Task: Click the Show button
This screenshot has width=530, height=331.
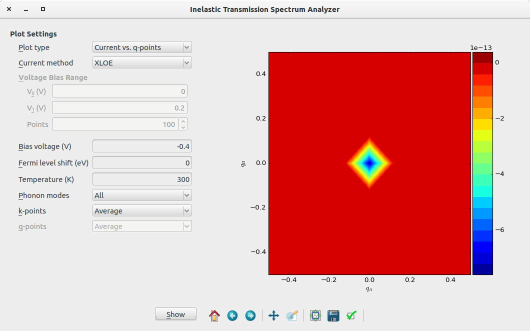Action: point(175,314)
